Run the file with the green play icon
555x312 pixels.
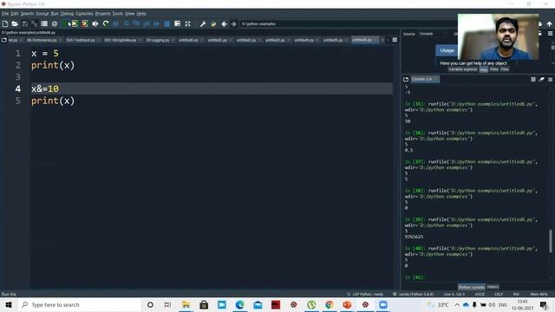click(x=65, y=23)
